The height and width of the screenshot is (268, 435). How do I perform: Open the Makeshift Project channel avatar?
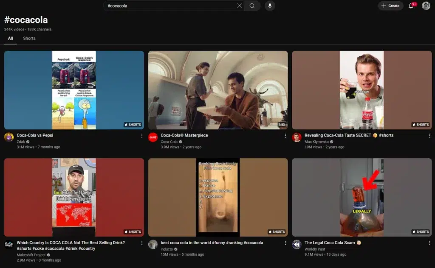click(9, 245)
